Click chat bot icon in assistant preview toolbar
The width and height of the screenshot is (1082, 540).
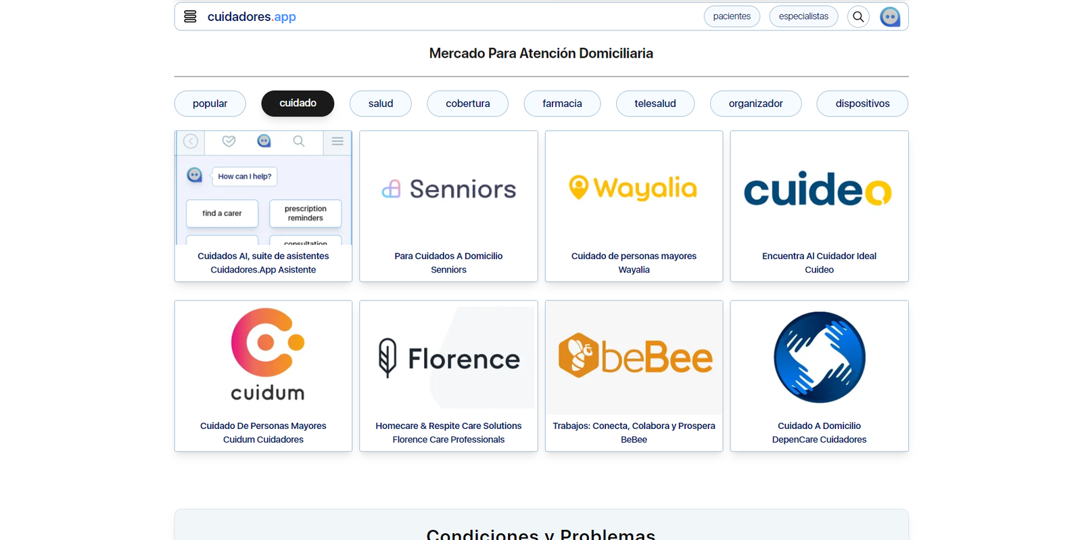264,141
